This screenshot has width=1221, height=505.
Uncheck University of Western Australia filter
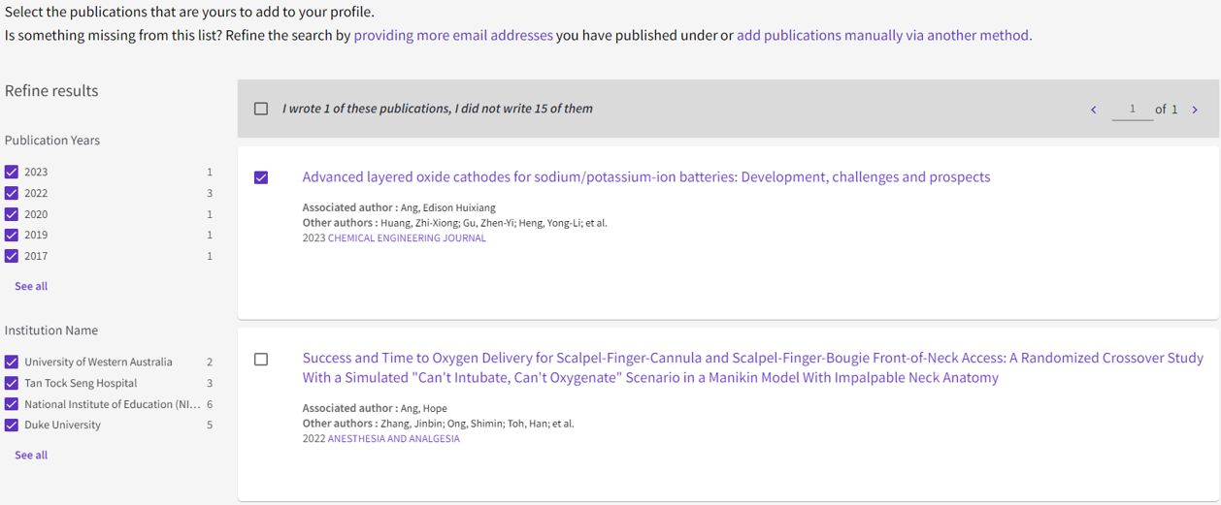(12, 362)
